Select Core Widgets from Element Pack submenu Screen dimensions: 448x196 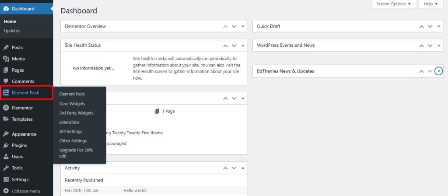72,104
